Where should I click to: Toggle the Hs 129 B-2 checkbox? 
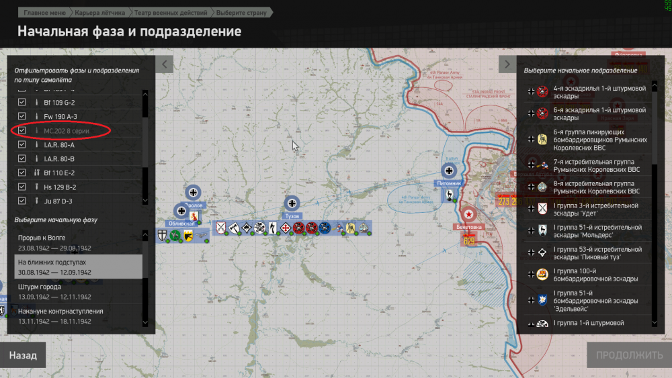coord(22,187)
